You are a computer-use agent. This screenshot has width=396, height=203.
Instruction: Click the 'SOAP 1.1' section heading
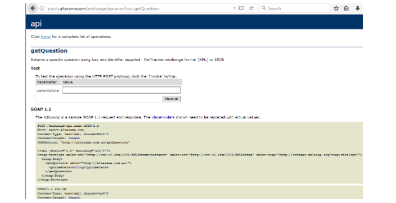[x=40, y=109]
